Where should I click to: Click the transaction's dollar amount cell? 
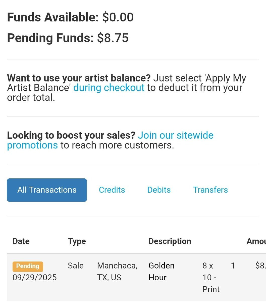click(x=260, y=266)
